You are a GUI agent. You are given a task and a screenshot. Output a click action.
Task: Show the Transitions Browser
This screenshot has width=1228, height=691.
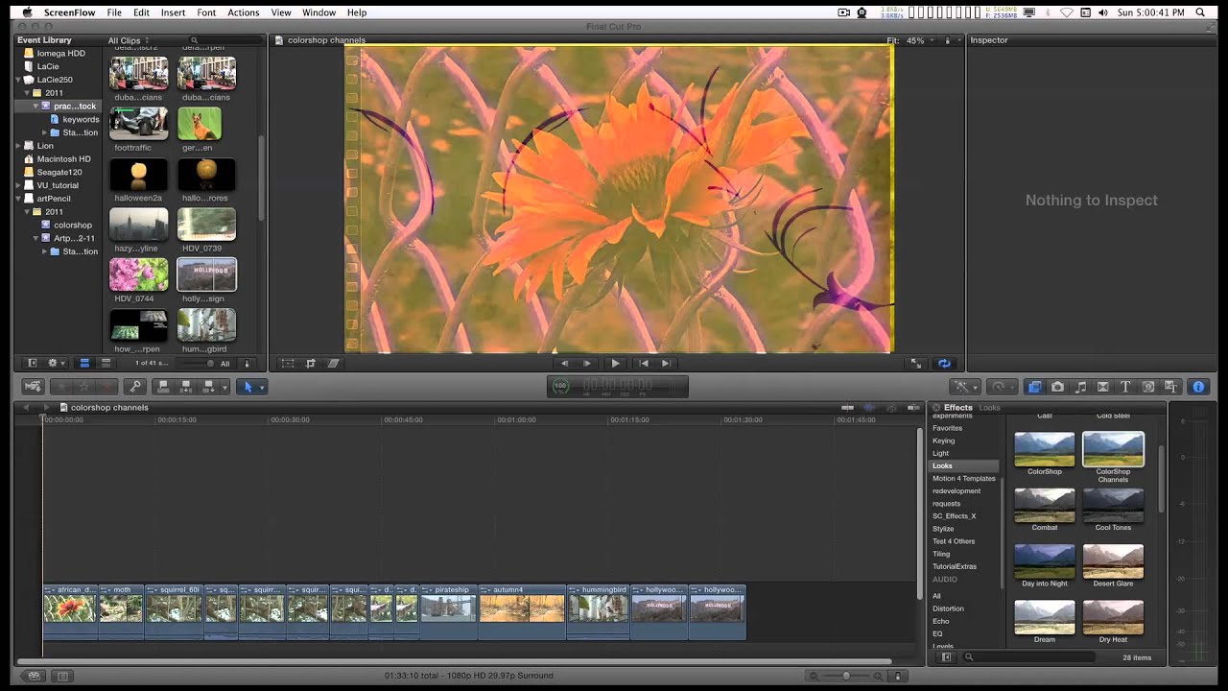pos(1102,387)
